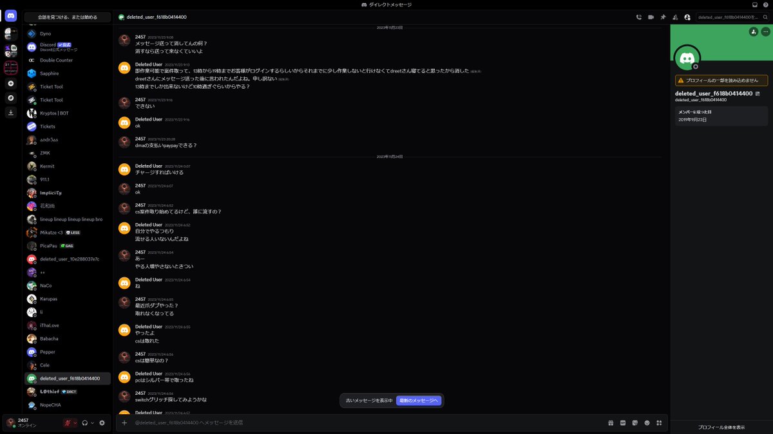Open the Cele conversation

pos(68,365)
